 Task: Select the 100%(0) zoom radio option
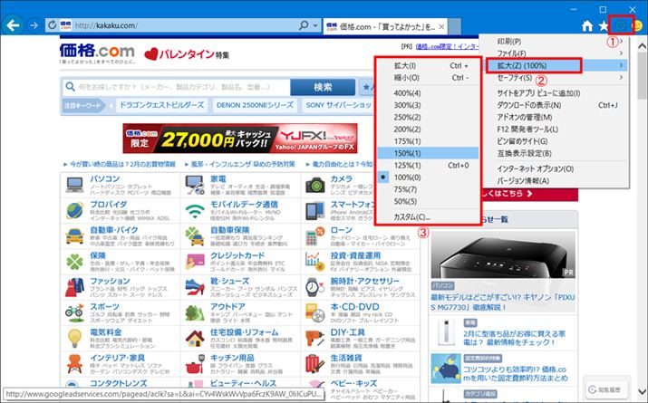pyautogui.click(x=428, y=178)
